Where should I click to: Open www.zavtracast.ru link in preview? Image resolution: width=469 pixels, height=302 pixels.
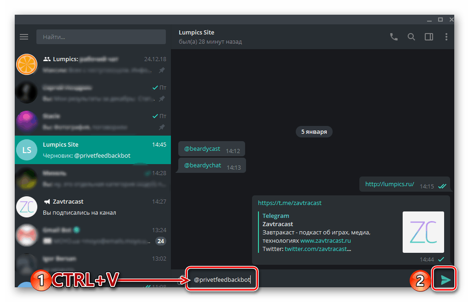coord(325,240)
